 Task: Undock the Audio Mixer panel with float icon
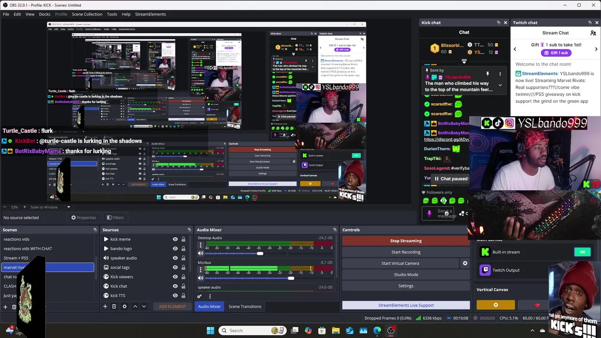335,230
